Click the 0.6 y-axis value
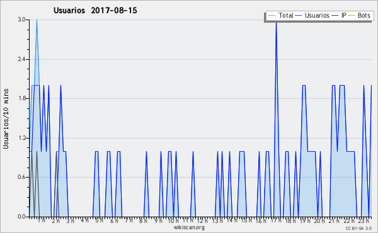Image resolution: width=378 pixels, height=233 pixels. pos(21,177)
